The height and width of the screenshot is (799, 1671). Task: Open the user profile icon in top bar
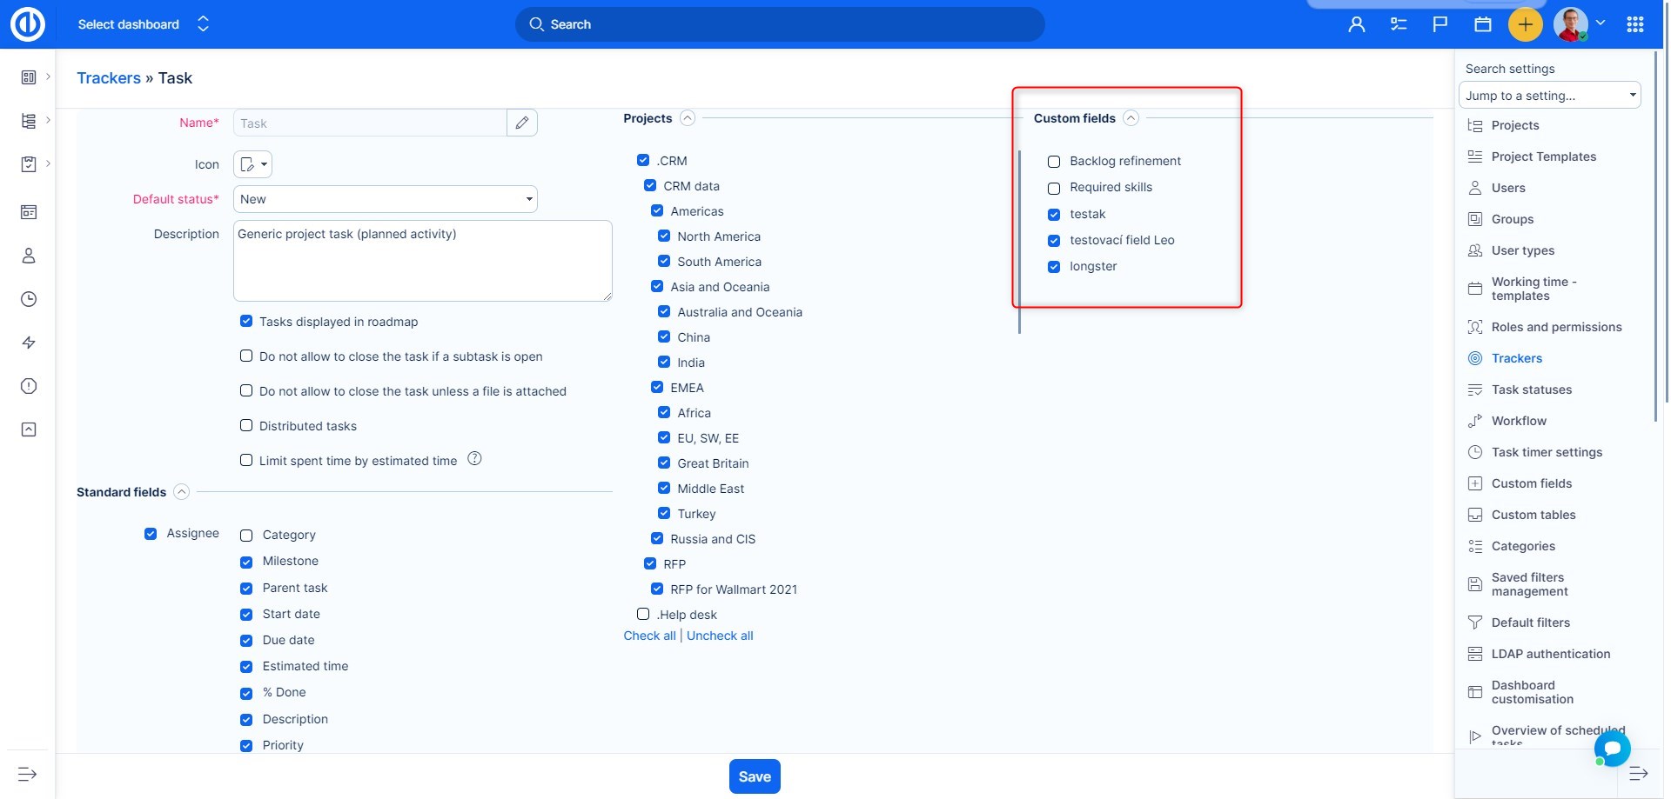pyautogui.click(x=1356, y=24)
